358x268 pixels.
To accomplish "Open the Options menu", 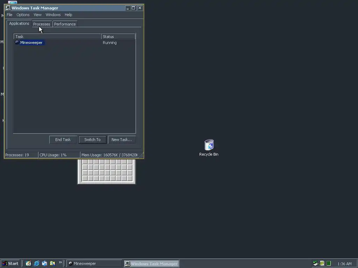I will [x=23, y=15].
